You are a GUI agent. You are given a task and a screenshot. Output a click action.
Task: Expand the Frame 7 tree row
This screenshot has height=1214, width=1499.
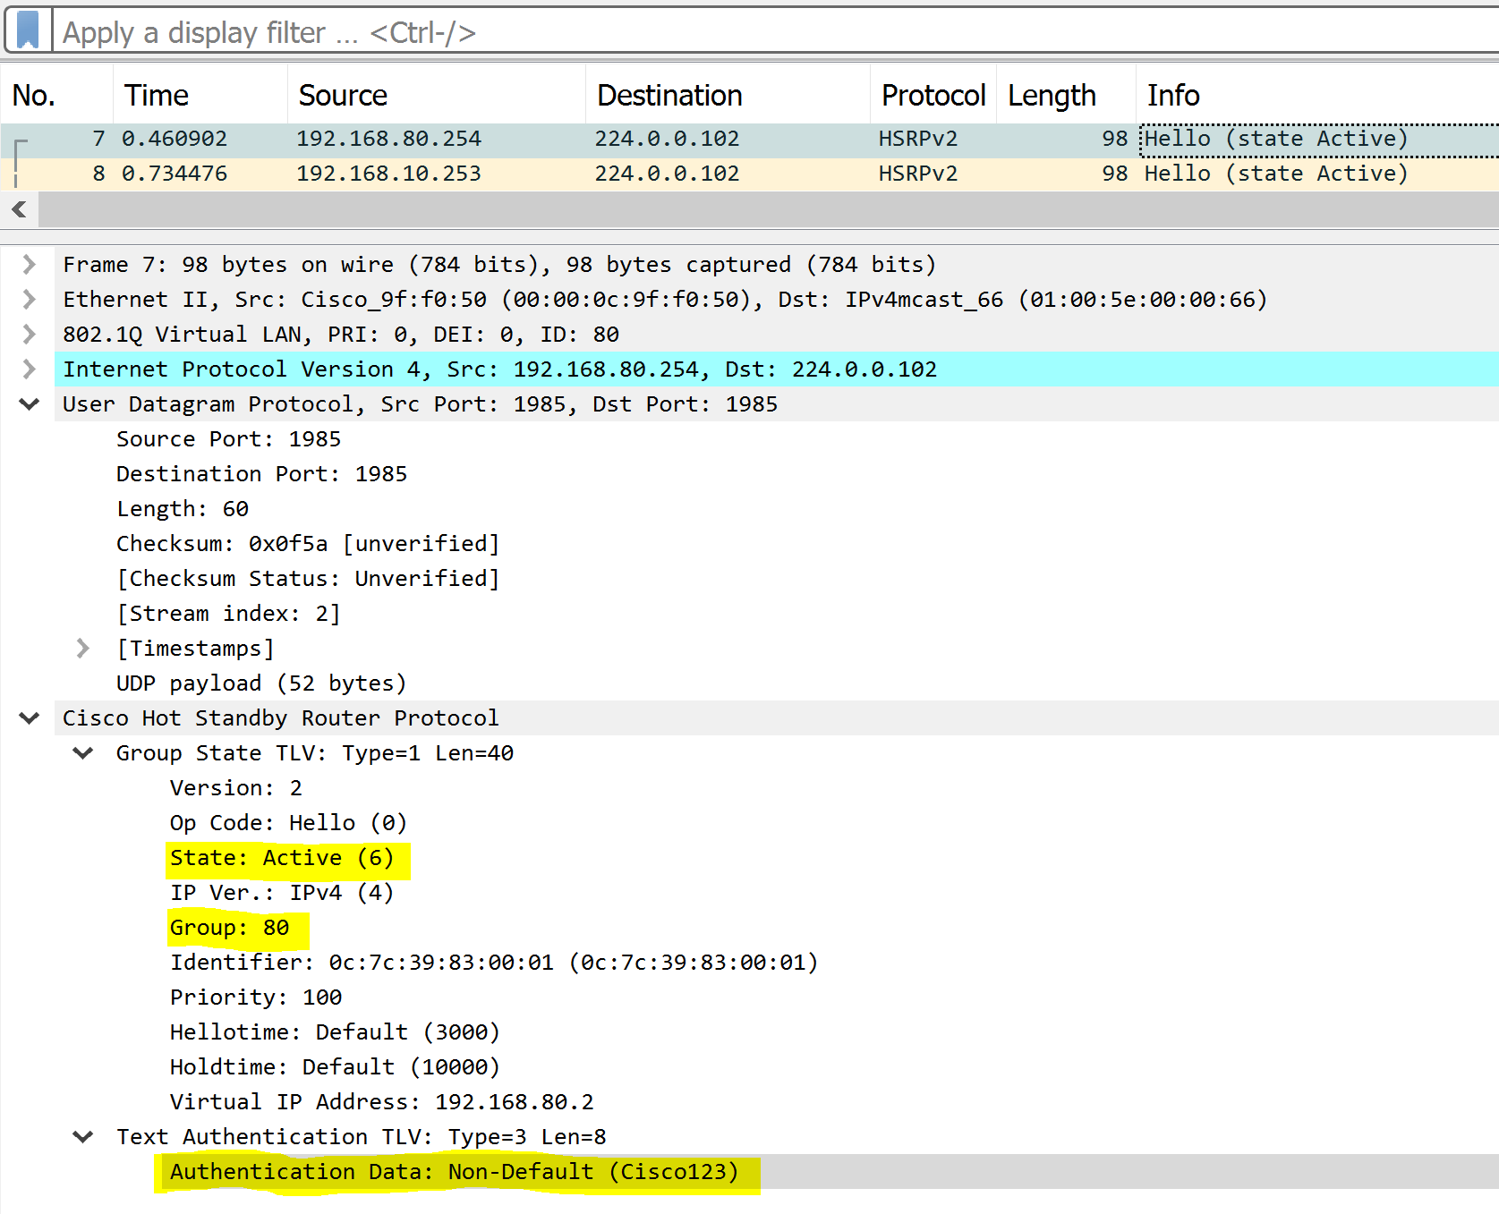point(29,265)
